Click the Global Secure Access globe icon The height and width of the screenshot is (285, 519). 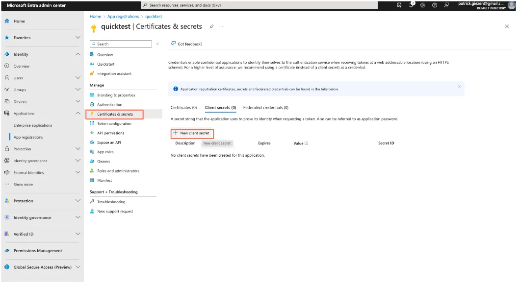point(7,267)
